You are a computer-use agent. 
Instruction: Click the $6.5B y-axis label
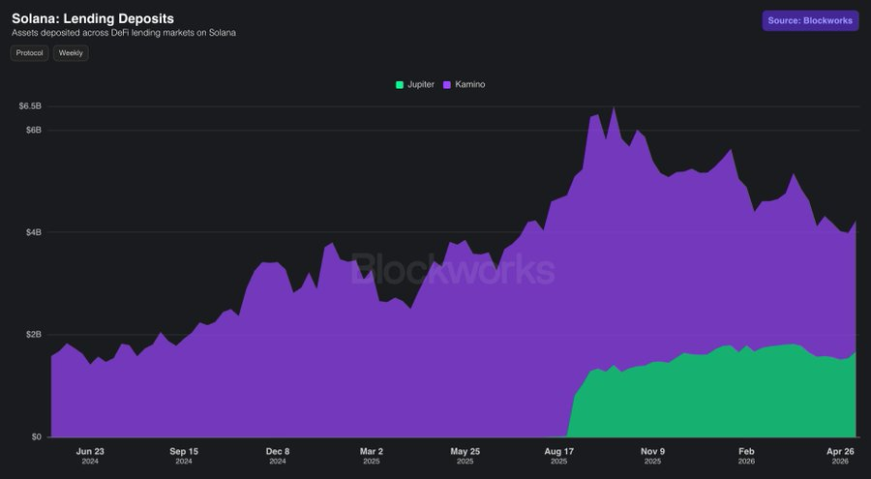pos(30,105)
